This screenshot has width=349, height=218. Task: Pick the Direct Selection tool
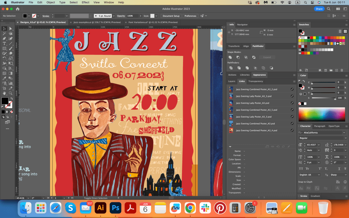pyautogui.click(x=11, y=29)
